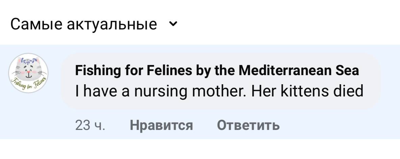
Task: Open the "Самые актуальные" sort dropdown
Action: [x=84, y=24]
